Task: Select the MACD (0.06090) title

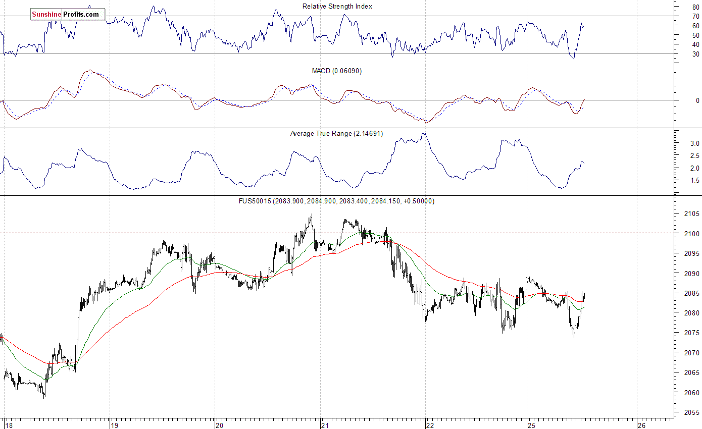Action: pyautogui.click(x=337, y=71)
